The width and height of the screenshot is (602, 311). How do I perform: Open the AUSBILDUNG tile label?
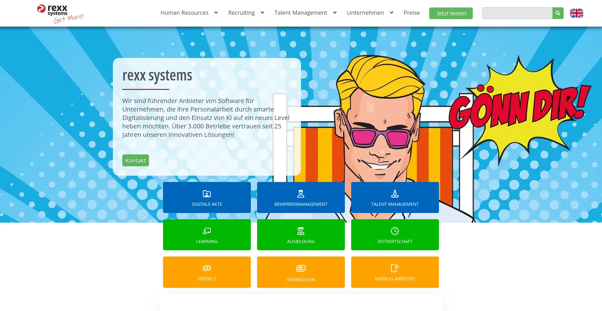coord(301,241)
